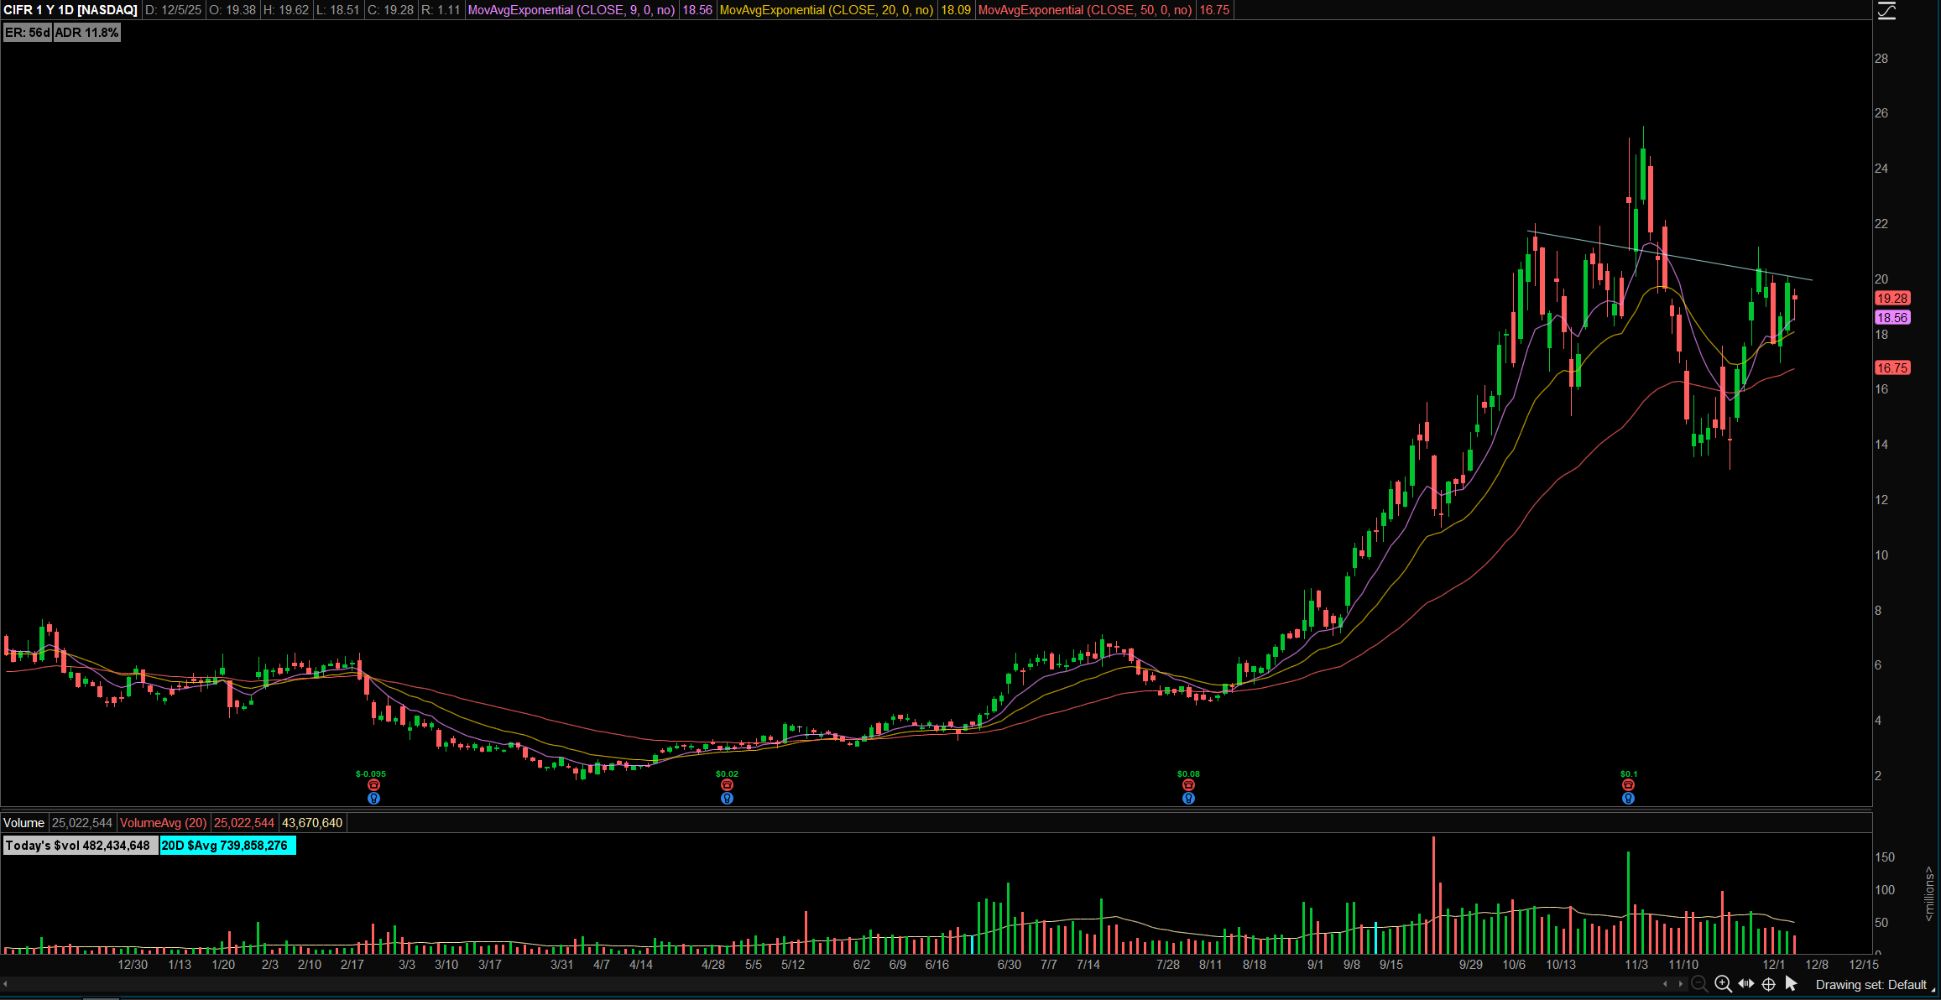This screenshot has height=1000, width=1941.
Task: Click the price axis autoscale icon
Action: pos(1886,11)
